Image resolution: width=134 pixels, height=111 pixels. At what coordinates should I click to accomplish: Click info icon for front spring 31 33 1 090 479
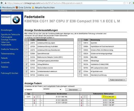[34, 100]
